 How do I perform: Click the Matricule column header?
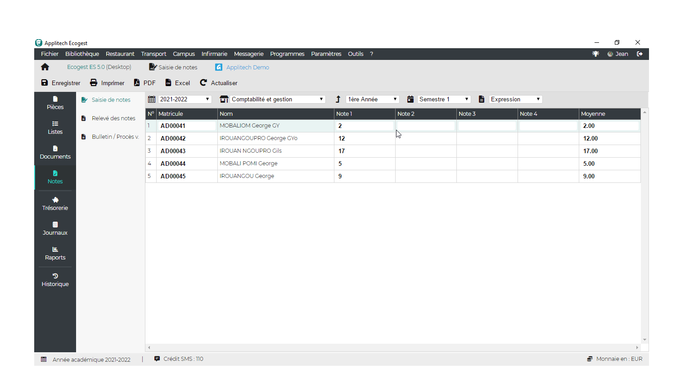187,114
